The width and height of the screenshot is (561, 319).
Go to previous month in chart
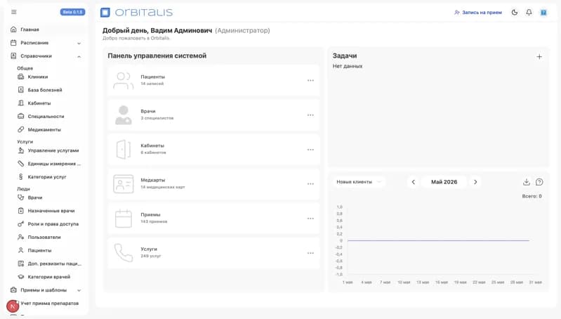(414, 182)
